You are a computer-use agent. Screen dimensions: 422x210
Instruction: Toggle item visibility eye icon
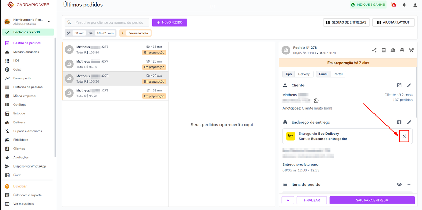(x=399, y=184)
